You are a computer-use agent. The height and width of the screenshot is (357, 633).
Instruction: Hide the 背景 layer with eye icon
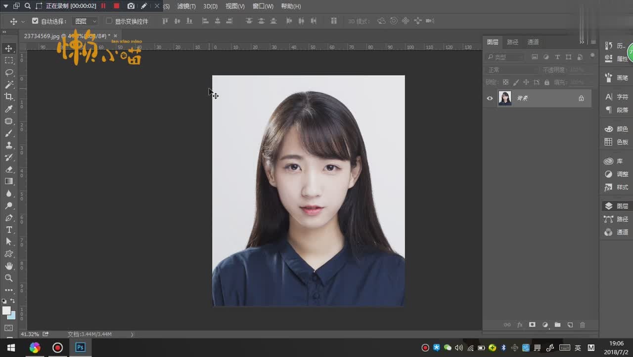click(490, 98)
